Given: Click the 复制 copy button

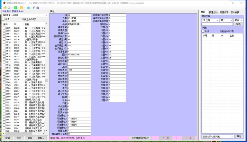Looking at the screenshot, I should (x=7, y=138).
